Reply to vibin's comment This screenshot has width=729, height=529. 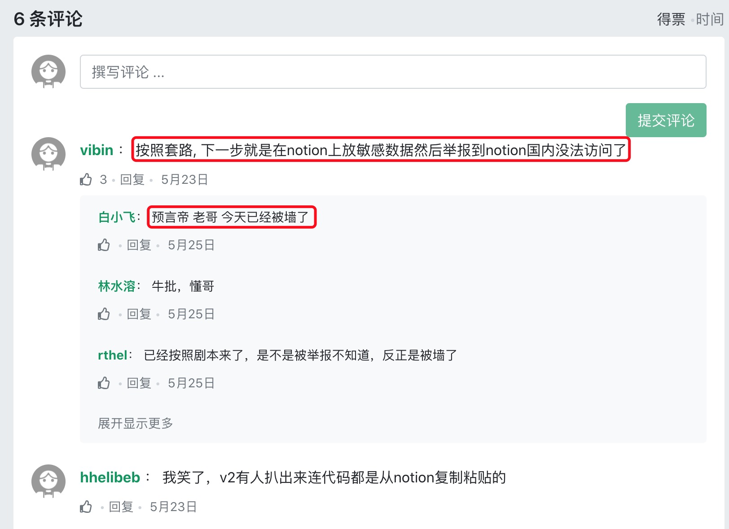(x=132, y=180)
